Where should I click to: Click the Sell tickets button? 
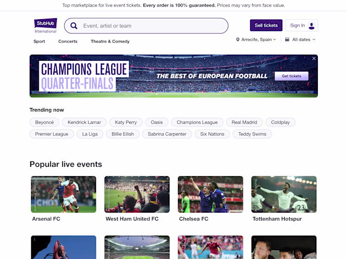266,25
